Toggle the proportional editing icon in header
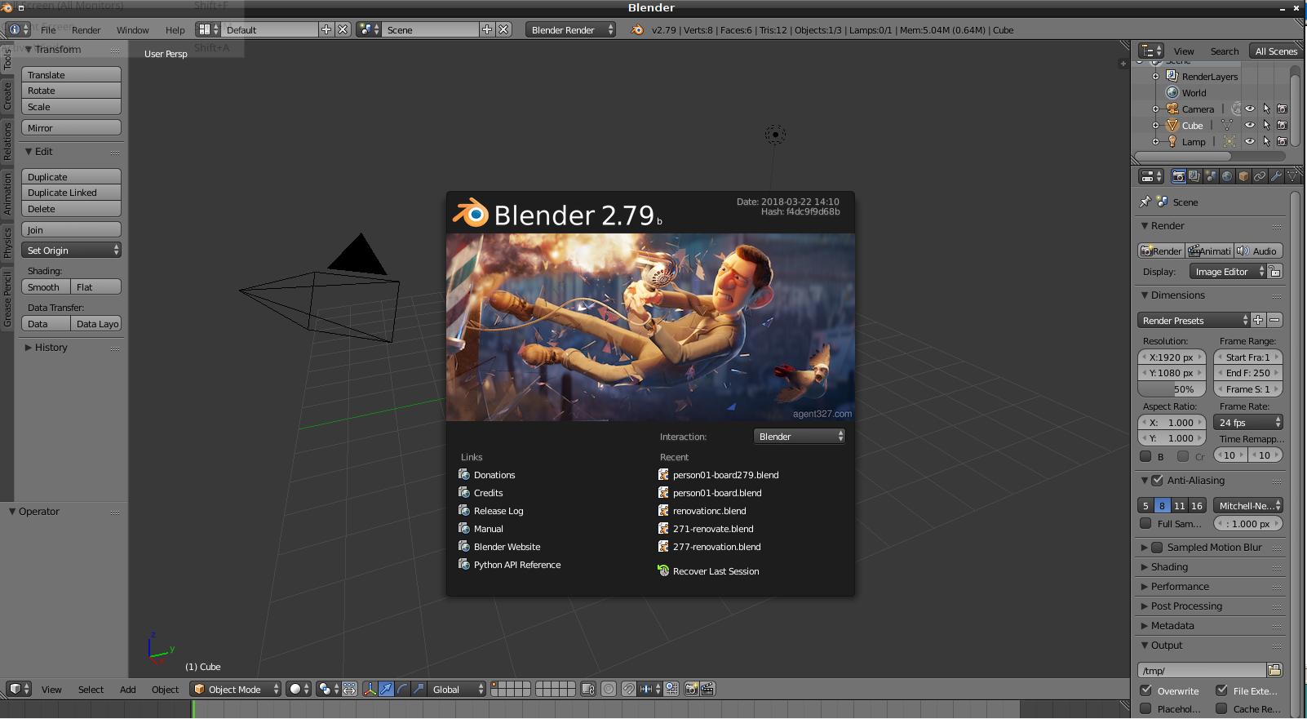 609,690
